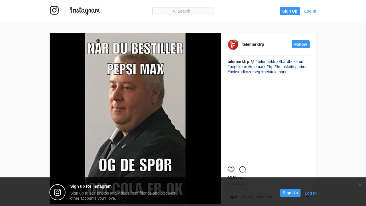
Task: Open the telemarkfrp profile avatar
Action: [233, 44]
